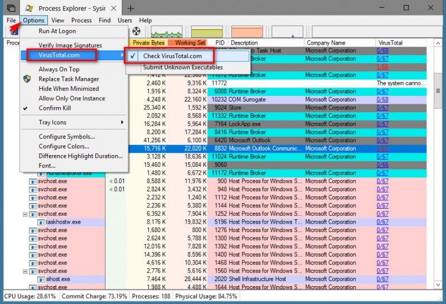
Task: Select svchost.exe icon for PID 948
Action: (x=33, y=190)
